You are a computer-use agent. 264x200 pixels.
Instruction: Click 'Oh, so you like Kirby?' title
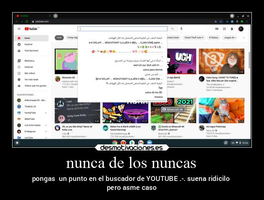tap(77, 128)
